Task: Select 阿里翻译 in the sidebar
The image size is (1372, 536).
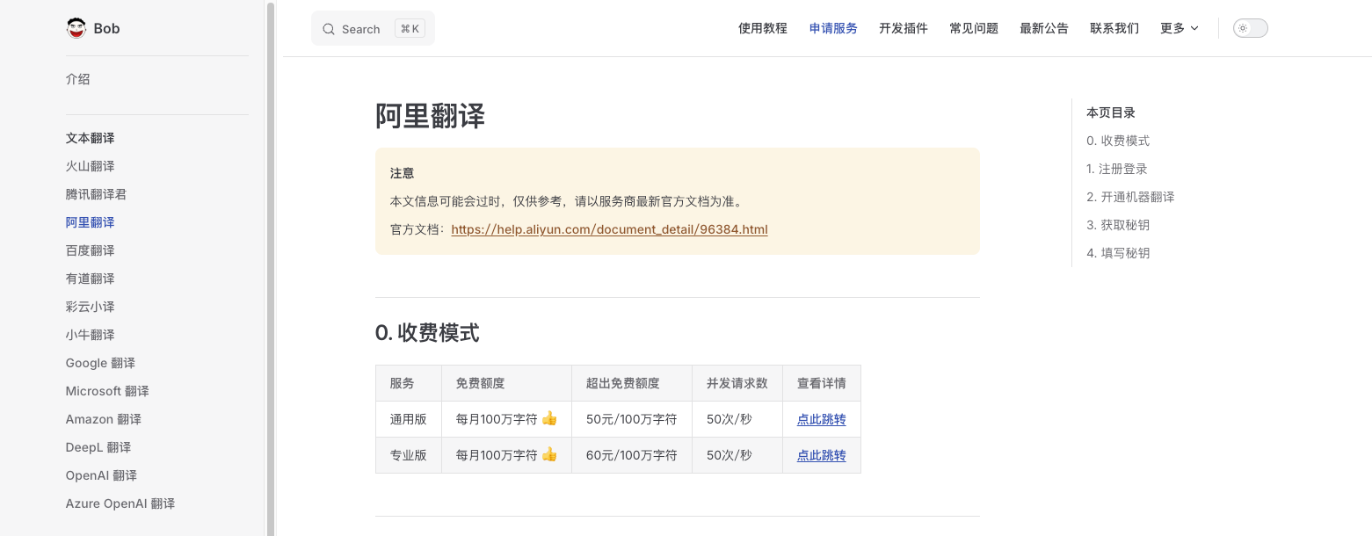Action: pyautogui.click(x=91, y=222)
